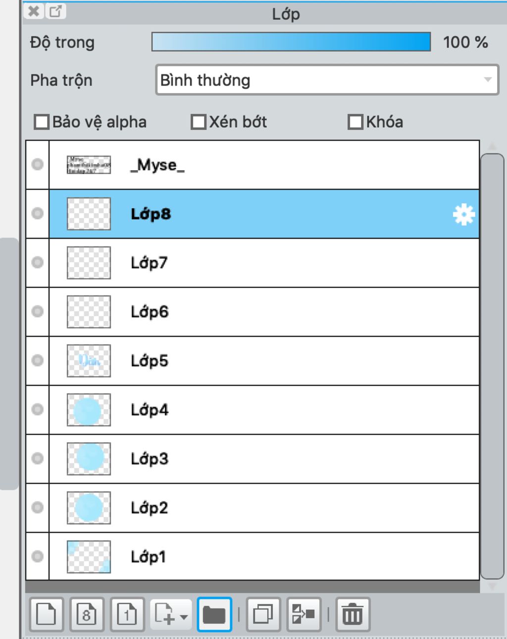Open the Pha trộn blend mode dropdown
This screenshot has width=507, height=639.
click(327, 80)
